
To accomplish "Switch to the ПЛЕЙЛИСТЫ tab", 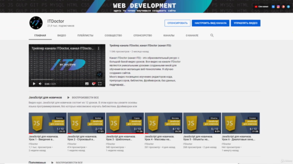I will (x=85, y=36).
